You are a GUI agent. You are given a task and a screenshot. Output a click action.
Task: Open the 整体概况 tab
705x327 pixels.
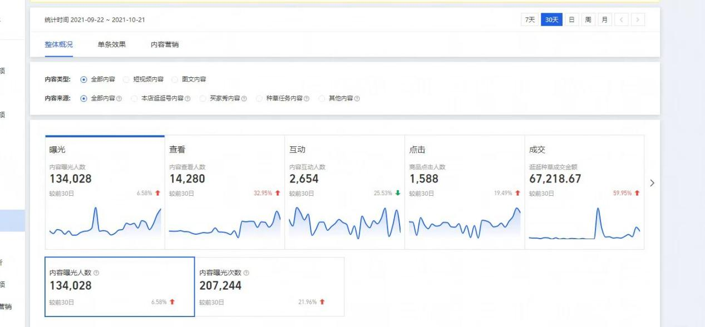pyautogui.click(x=59, y=44)
